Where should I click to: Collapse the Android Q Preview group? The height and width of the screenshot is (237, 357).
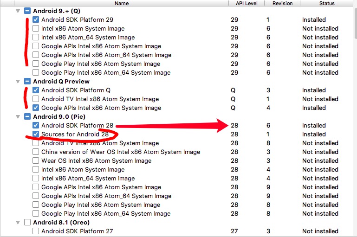[x=18, y=82]
